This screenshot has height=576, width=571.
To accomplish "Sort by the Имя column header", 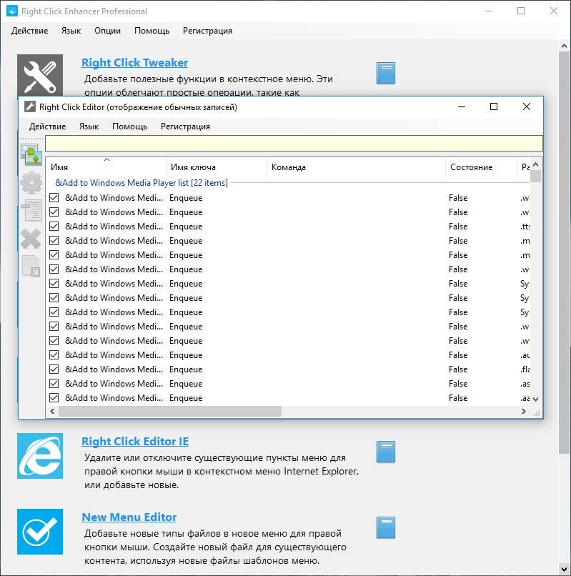I will [x=106, y=167].
